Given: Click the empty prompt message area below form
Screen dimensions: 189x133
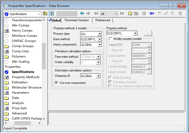Looking at the screenshot, I should click(x=116, y=118).
